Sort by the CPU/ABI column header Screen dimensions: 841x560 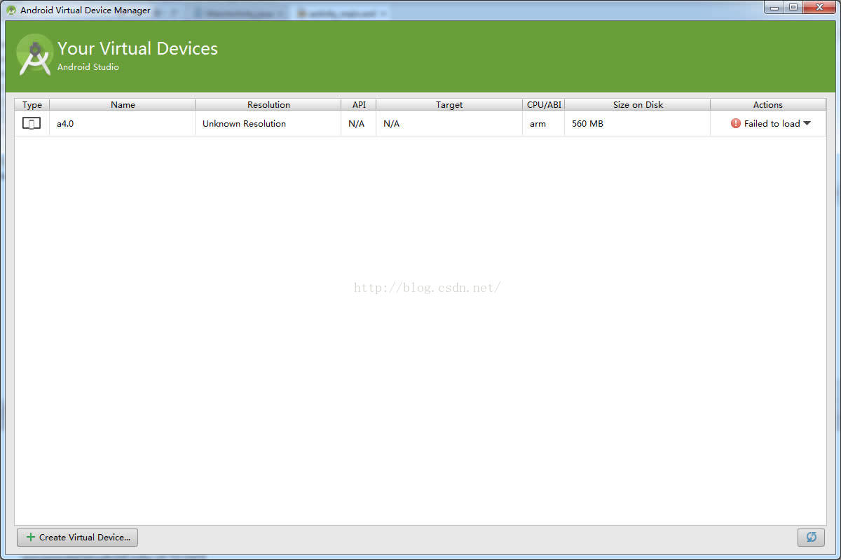[544, 104]
